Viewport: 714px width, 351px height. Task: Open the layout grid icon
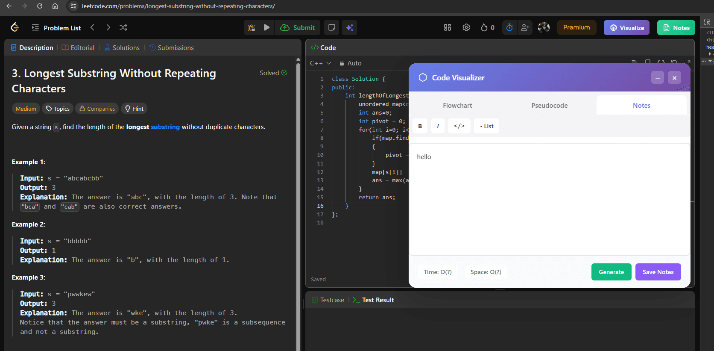[447, 28]
